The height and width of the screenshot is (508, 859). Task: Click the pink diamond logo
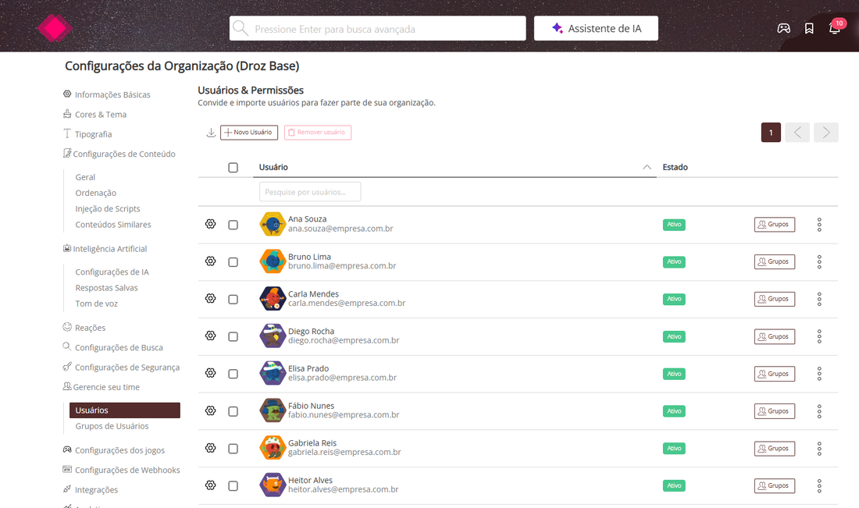(x=54, y=28)
